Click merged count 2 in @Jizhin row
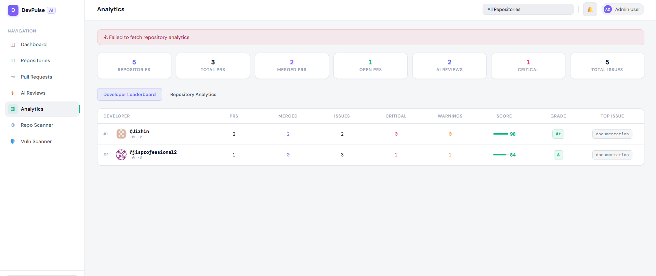The height and width of the screenshot is (276, 656). 288,134
